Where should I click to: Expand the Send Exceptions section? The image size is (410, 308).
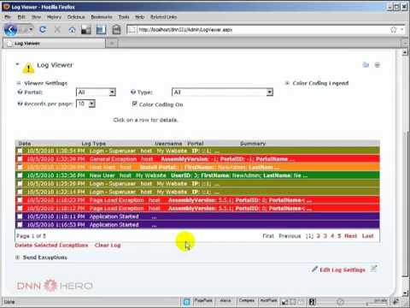(x=17, y=258)
